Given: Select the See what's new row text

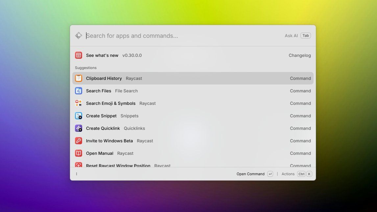Looking at the screenshot, I should tap(102, 55).
